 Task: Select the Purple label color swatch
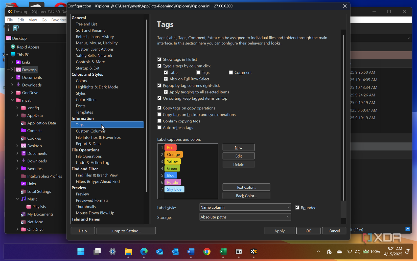(173, 182)
